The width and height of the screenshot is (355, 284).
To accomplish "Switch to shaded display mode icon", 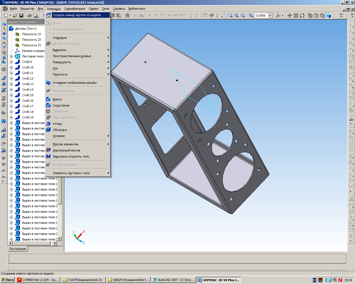I will click(x=329, y=16).
